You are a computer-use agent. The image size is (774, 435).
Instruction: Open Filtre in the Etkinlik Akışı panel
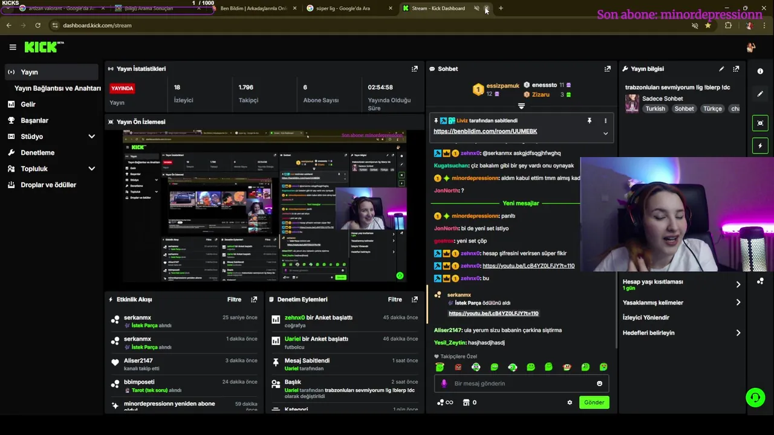[x=234, y=299]
